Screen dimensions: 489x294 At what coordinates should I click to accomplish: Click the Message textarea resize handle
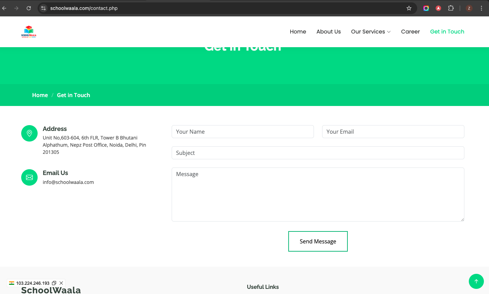tap(462, 219)
